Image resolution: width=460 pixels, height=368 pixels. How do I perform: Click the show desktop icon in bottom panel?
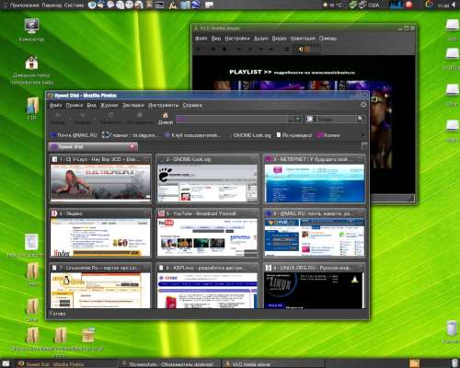click(x=6, y=363)
